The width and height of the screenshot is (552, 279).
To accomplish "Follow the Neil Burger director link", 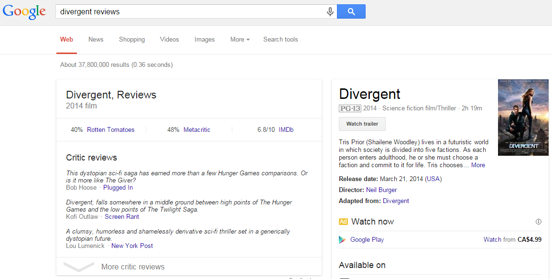I will (381, 190).
